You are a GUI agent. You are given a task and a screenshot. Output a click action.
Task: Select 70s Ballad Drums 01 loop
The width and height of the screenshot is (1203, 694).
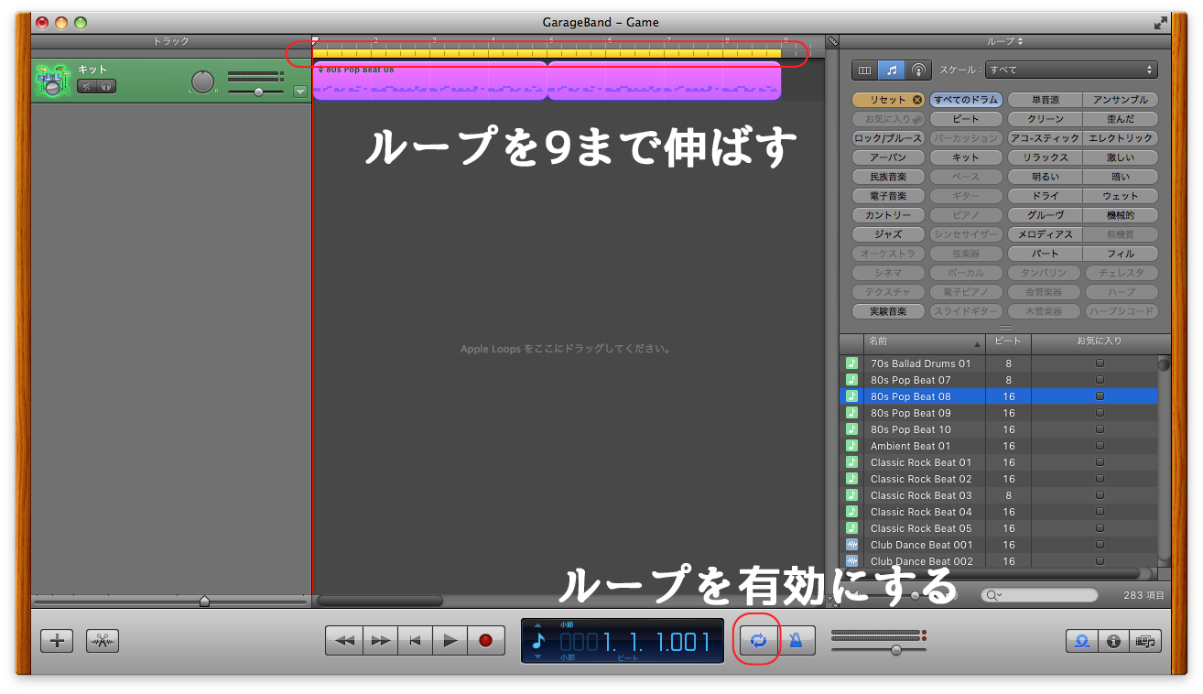[x=999, y=363]
